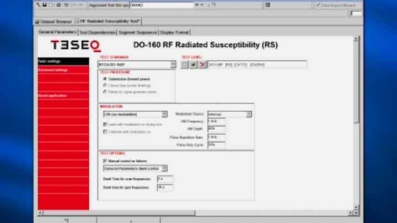Click the vertical scrollbar thumb
This screenshot has height=223, width=397.
[356, 82]
